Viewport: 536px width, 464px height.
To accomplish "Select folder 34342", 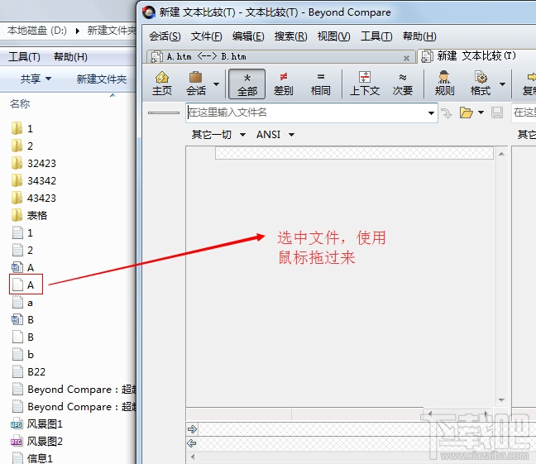I will point(33,180).
